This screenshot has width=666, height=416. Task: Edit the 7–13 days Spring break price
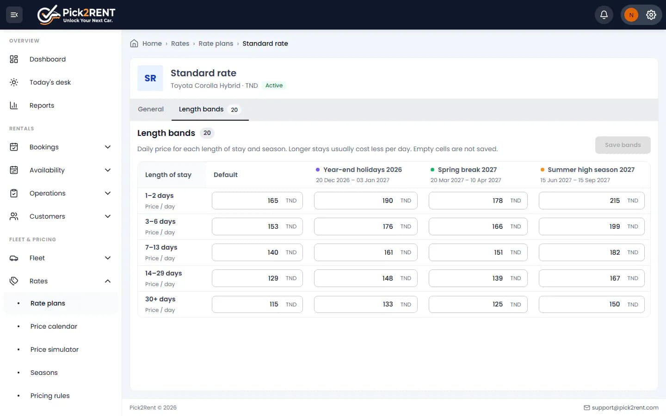point(478,252)
